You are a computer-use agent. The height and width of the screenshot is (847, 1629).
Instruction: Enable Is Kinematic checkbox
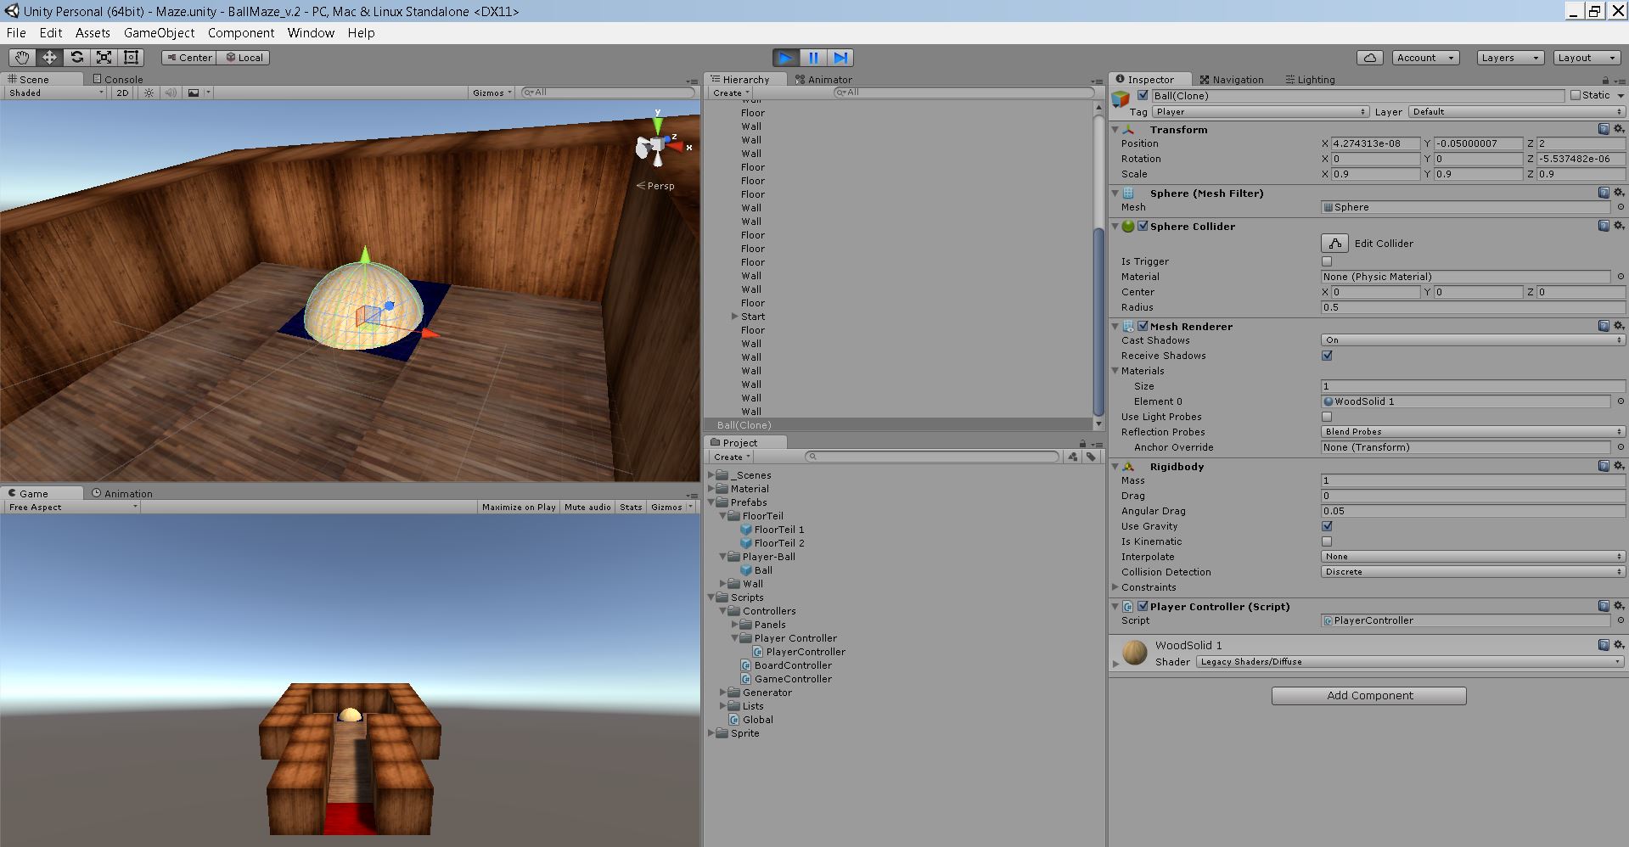(x=1327, y=541)
